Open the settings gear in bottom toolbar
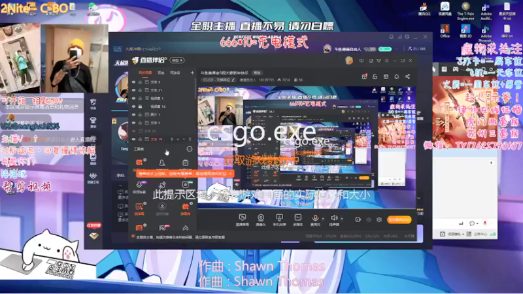The height and width of the screenshot is (294, 523). tap(379, 220)
